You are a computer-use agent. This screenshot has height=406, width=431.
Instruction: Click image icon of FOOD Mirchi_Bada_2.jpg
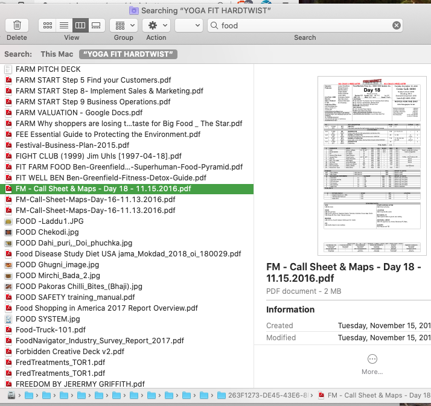8,276
